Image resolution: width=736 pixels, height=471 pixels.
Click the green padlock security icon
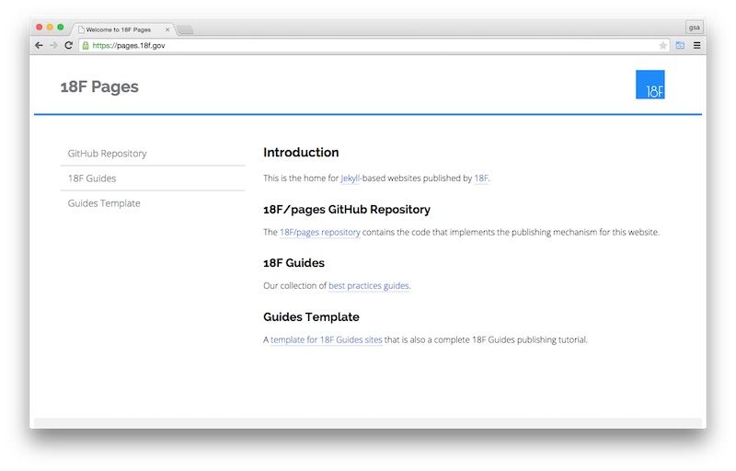tap(86, 45)
